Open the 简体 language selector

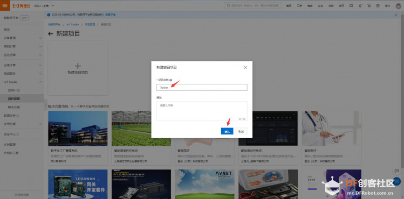[x=387, y=6]
